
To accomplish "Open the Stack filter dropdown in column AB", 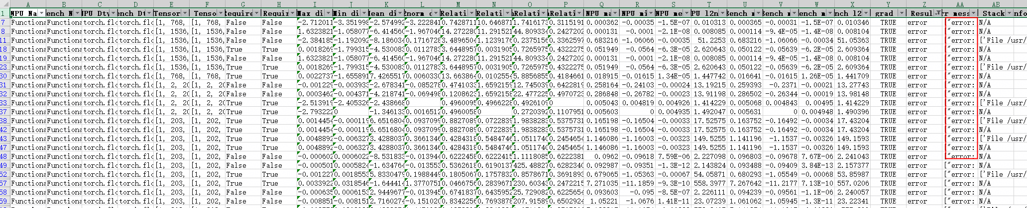I will point(1009,13).
